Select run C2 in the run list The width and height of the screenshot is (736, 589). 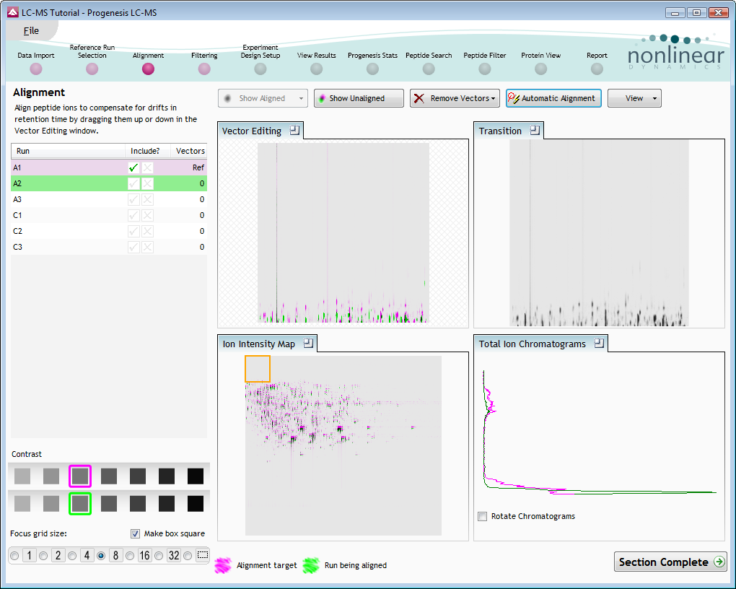coord(109,231)
